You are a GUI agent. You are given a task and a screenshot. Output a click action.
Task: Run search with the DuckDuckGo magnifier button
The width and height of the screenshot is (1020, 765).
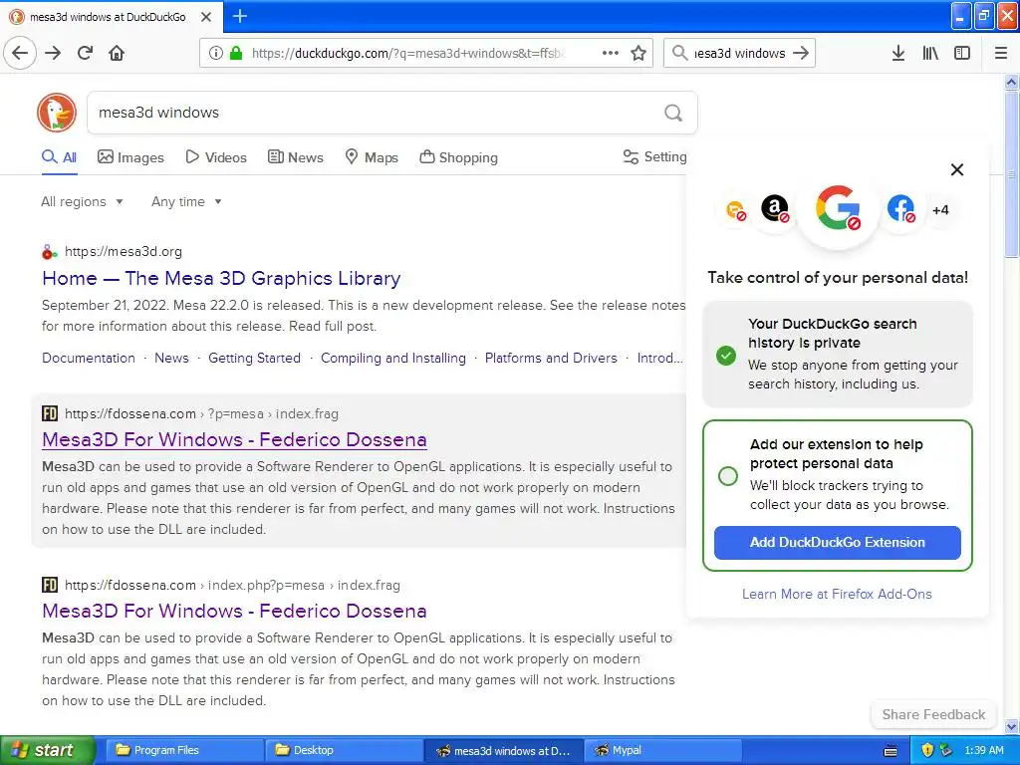(673, 113)
